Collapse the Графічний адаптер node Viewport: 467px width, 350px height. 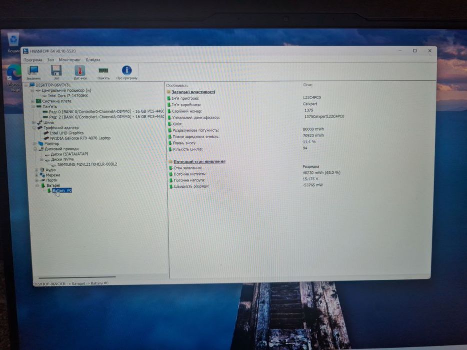point(34,128)
